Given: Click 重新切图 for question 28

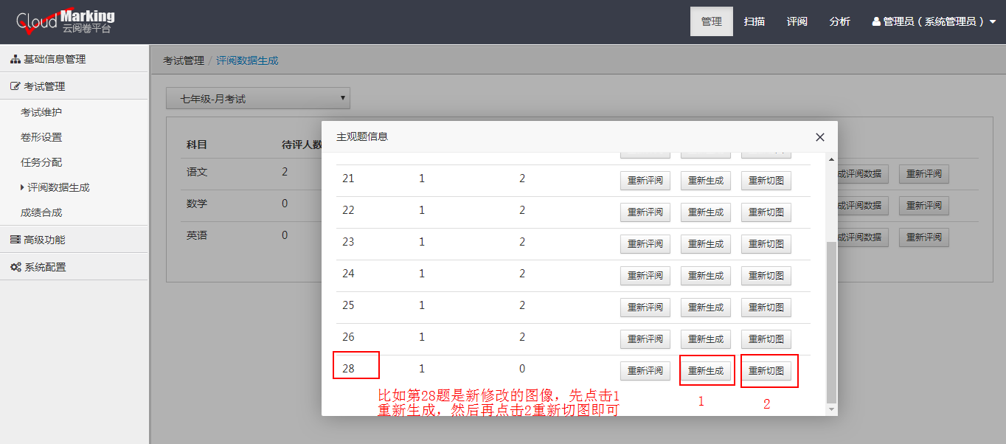Looking at the screenshot, I should tap(769, 370).
